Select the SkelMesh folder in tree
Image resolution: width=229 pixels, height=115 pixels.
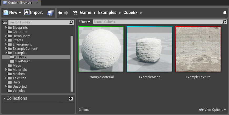click(22, 61)
